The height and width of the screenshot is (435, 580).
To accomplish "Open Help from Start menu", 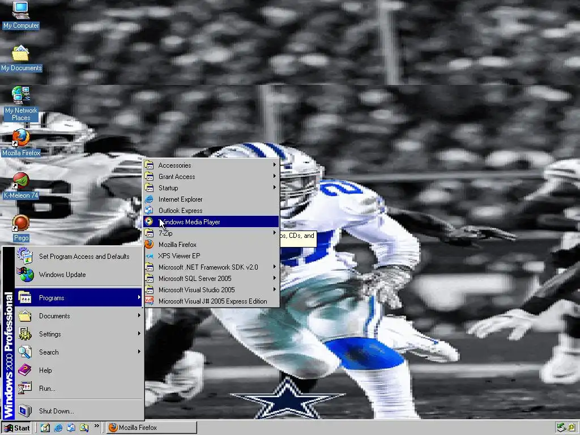I will (79, 370).
